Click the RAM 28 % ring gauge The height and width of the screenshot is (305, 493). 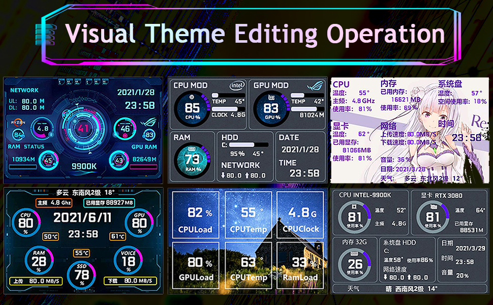[x=39, y=260]
